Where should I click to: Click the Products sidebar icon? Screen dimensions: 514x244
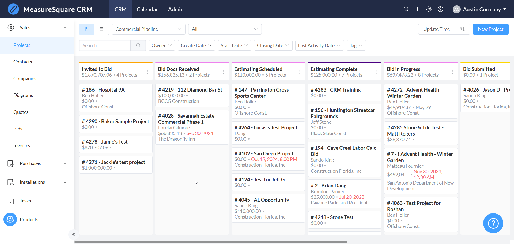[x=10, y=220]
